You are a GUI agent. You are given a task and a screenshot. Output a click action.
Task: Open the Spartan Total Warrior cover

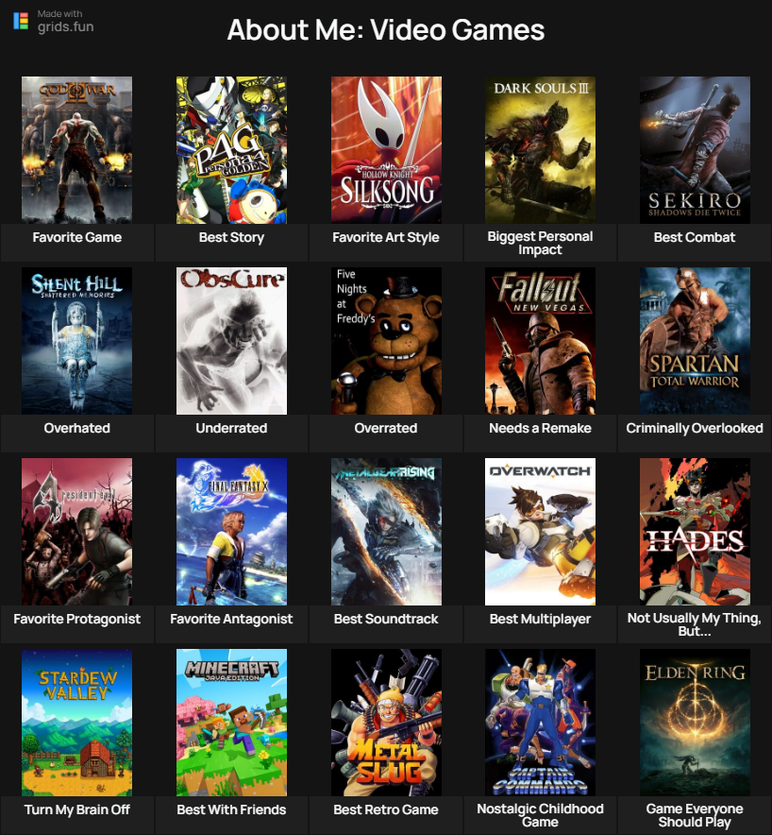(x=695, y=341)
